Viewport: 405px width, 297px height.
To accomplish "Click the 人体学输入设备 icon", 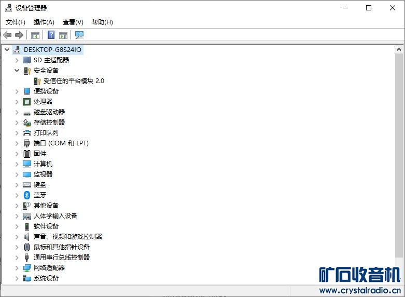I will point(27,216).
